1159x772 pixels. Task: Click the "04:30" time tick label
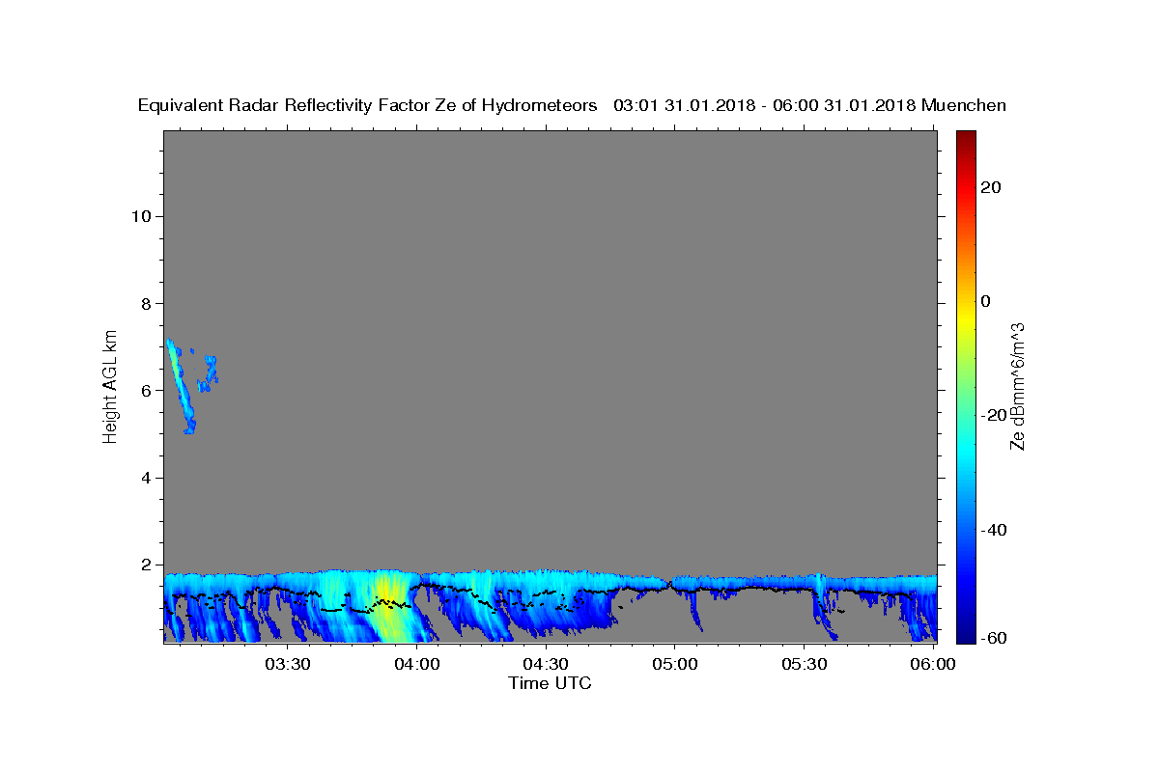point(546,664)
